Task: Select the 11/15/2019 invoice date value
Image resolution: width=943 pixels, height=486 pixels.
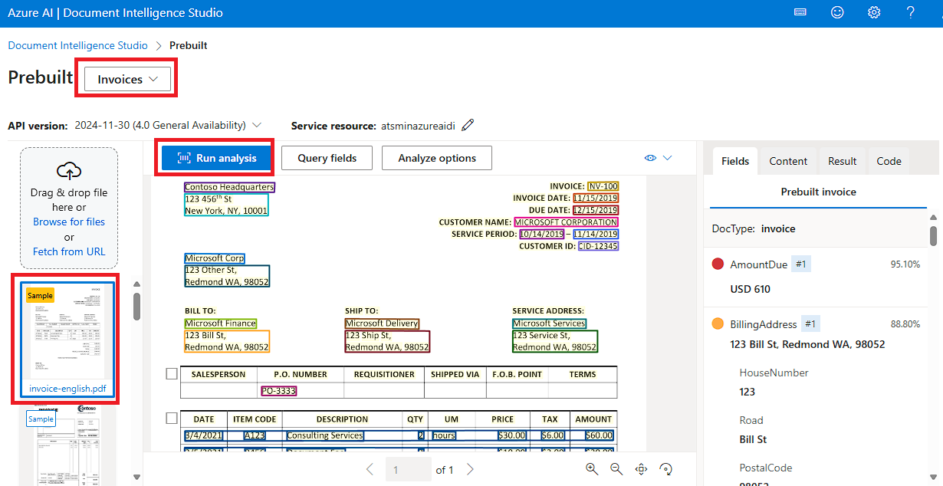Action: click(595, 198)
